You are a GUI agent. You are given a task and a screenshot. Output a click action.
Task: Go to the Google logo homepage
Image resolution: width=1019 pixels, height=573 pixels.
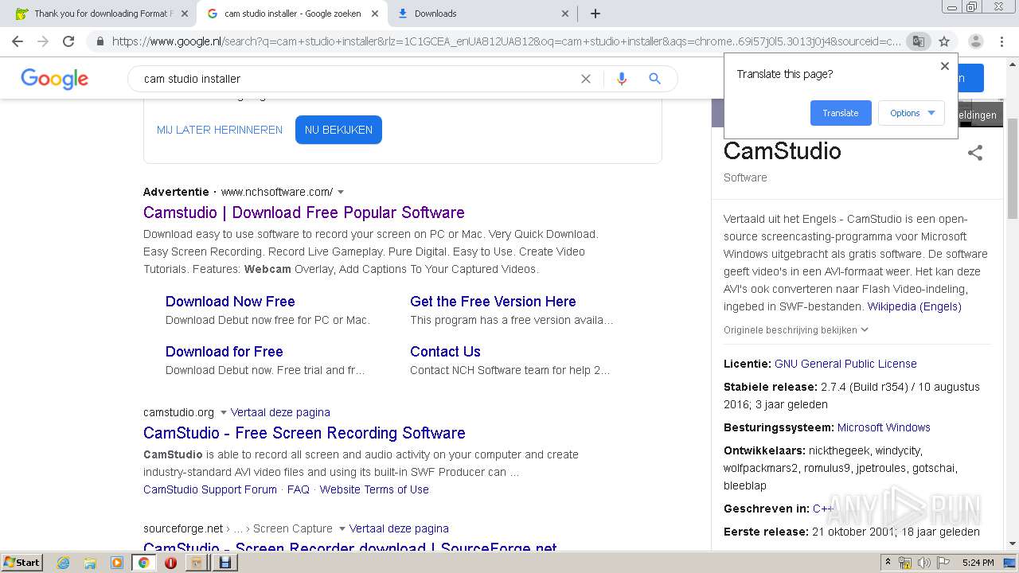[x=54, y=79]
